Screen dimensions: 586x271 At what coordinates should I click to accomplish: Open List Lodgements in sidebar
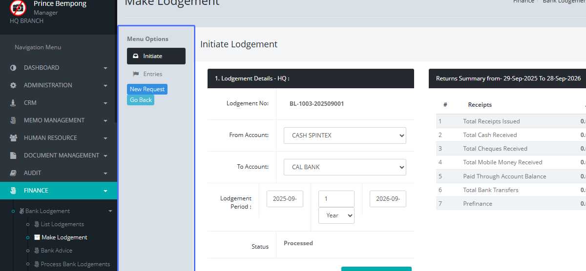62,224
